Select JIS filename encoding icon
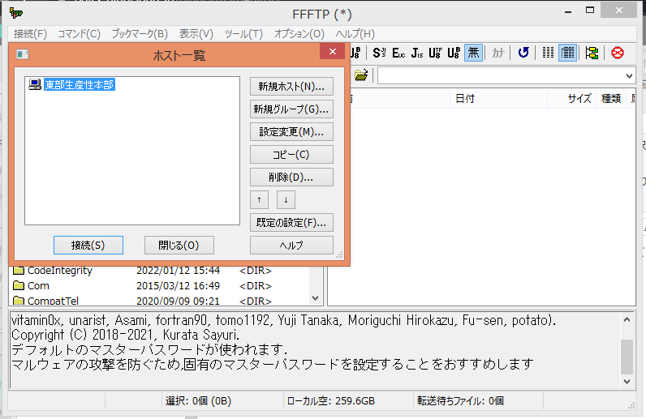 click(x=416, y=53)
